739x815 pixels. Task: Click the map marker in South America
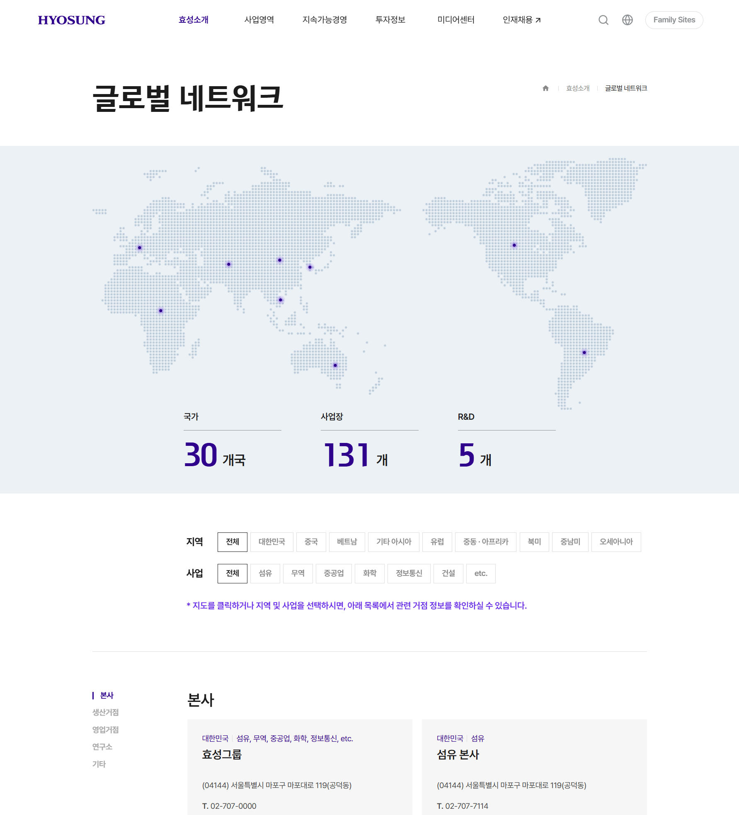tap(584, 353)
